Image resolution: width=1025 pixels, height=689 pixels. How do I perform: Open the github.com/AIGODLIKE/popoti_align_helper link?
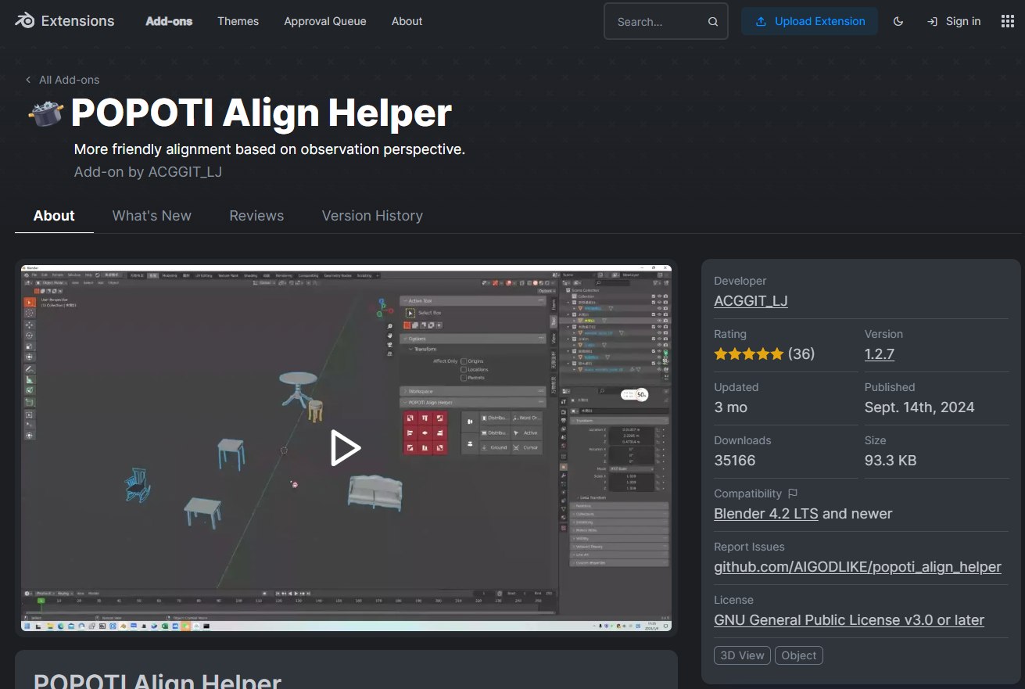(858, 567)
